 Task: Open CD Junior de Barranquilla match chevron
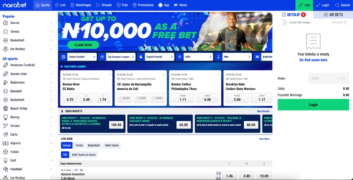164,75
